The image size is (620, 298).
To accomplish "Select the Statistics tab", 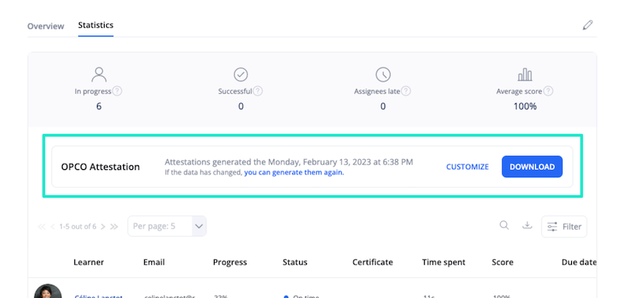I will 95,25.
